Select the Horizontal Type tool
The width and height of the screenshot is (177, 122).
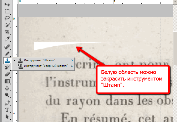coord(7,110)
